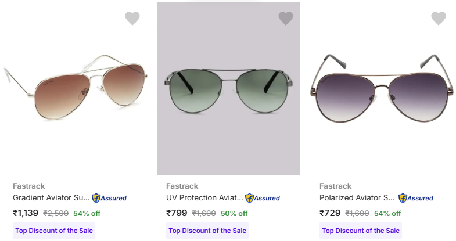This screenshot has height=241, width=456.
Task: Open the Polarized Aviator S... product title
Action: click(x=357, y=198)
